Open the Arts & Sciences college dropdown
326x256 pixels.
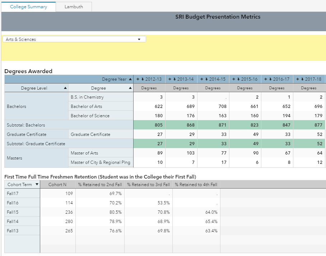[x=139, y=39]
